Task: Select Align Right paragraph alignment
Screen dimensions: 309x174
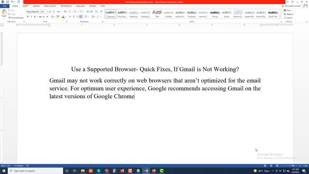Action: pyautogui.click(x=77, y=17)
